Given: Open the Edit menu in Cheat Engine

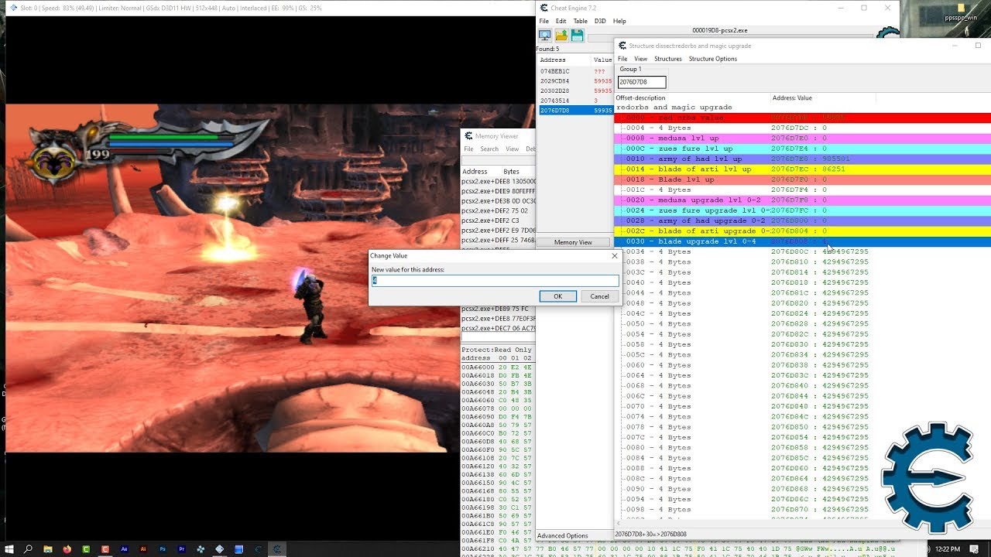Looking at the screenshot, I should (561, 21).
